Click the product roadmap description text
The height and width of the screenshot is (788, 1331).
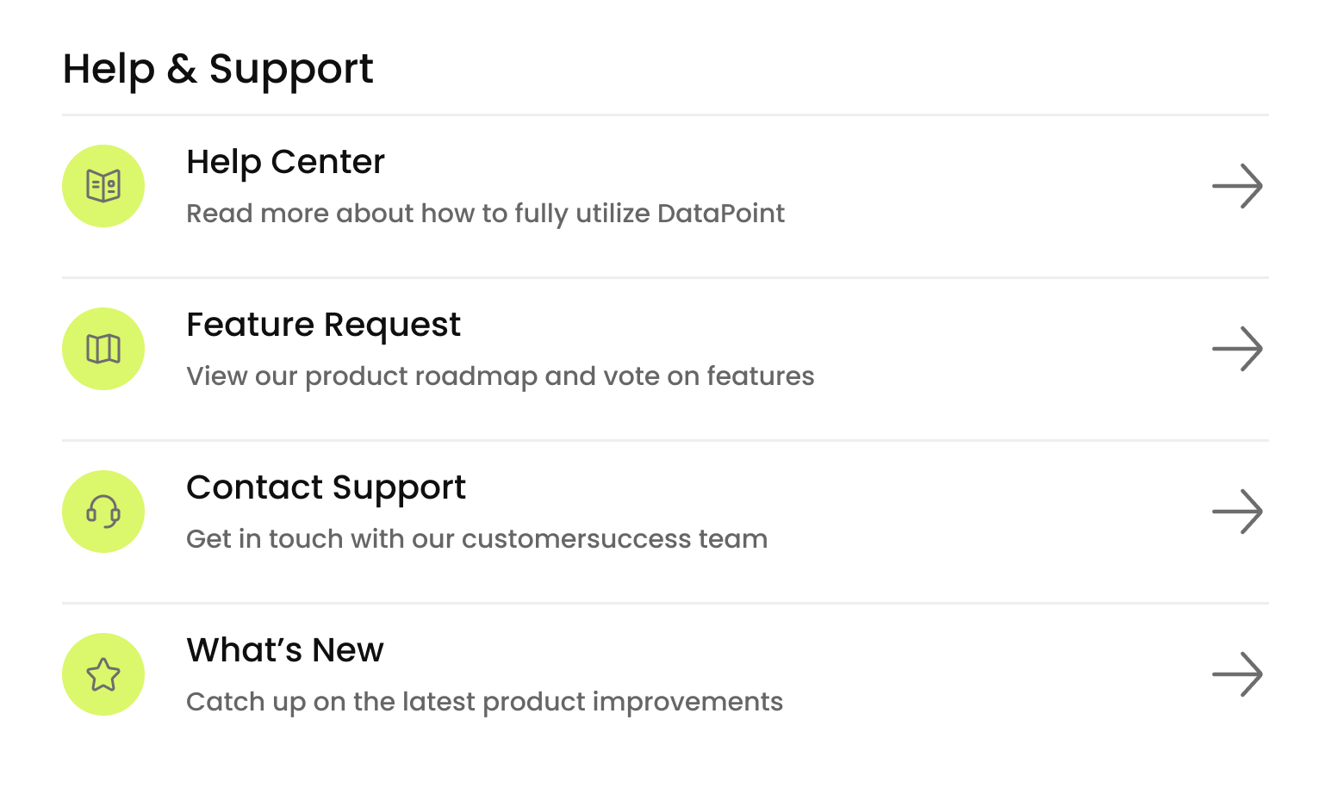500,376
